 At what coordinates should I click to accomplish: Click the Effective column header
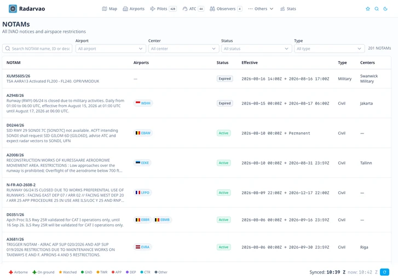250,62
